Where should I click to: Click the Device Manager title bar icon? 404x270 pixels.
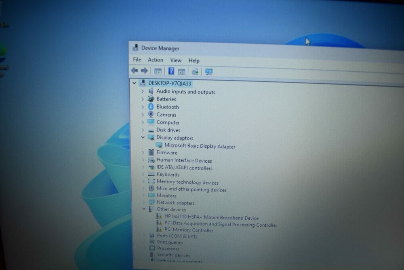[135, 47]
